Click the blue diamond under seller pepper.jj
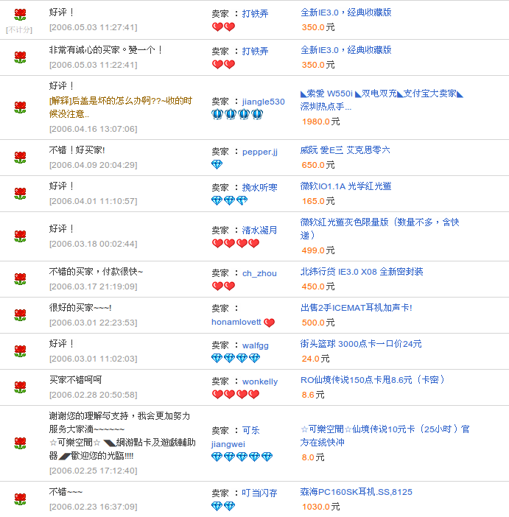This screenshot has width=509, height=517. pos(217,164)
